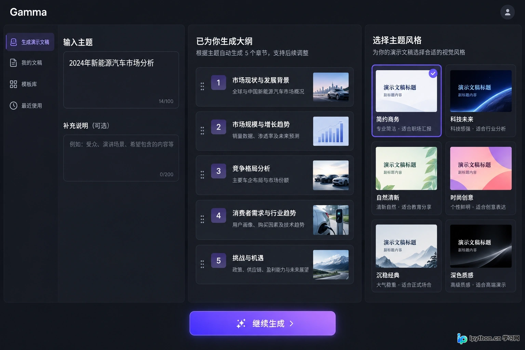The height and width of the screenshot is (350, 525).
Task: Click the 生成演示文稿 sidebar icon
Action: 14,42
